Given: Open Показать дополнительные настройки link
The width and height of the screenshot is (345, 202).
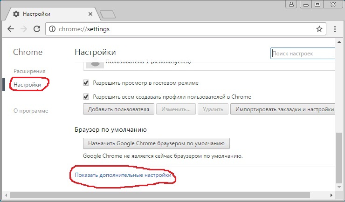Looking at the screenshot, I should [x=123, y=175].
